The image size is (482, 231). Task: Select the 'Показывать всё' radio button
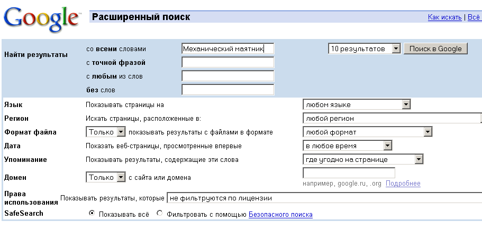pyautogui.click(x=92, y=213)
